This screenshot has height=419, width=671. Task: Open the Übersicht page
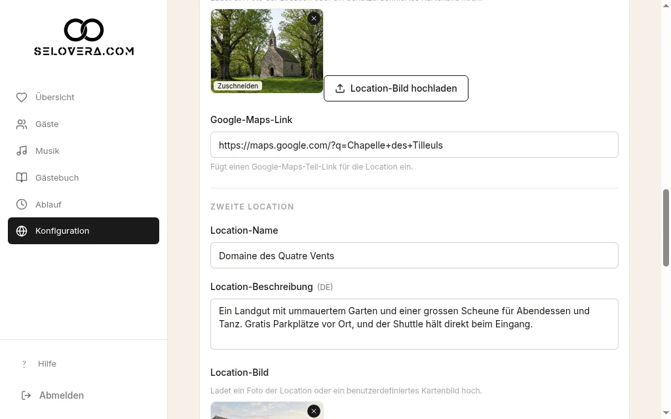[x=83, y=98]
